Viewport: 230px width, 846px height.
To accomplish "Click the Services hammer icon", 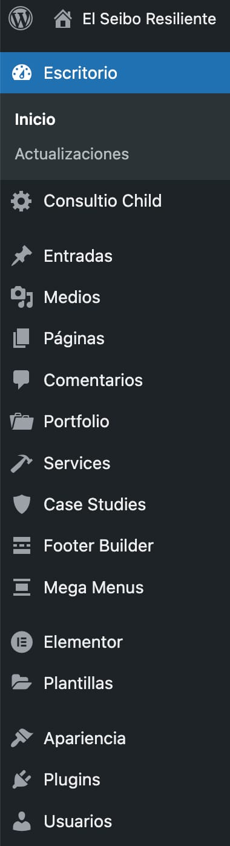I will click(x=21, y=464).
